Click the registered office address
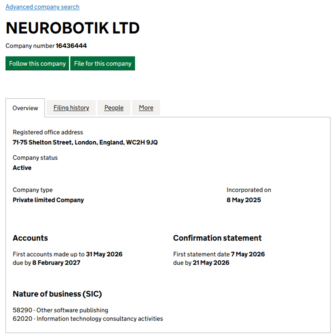The height and width of the screenshot is (336, 334). coord(85,142)
